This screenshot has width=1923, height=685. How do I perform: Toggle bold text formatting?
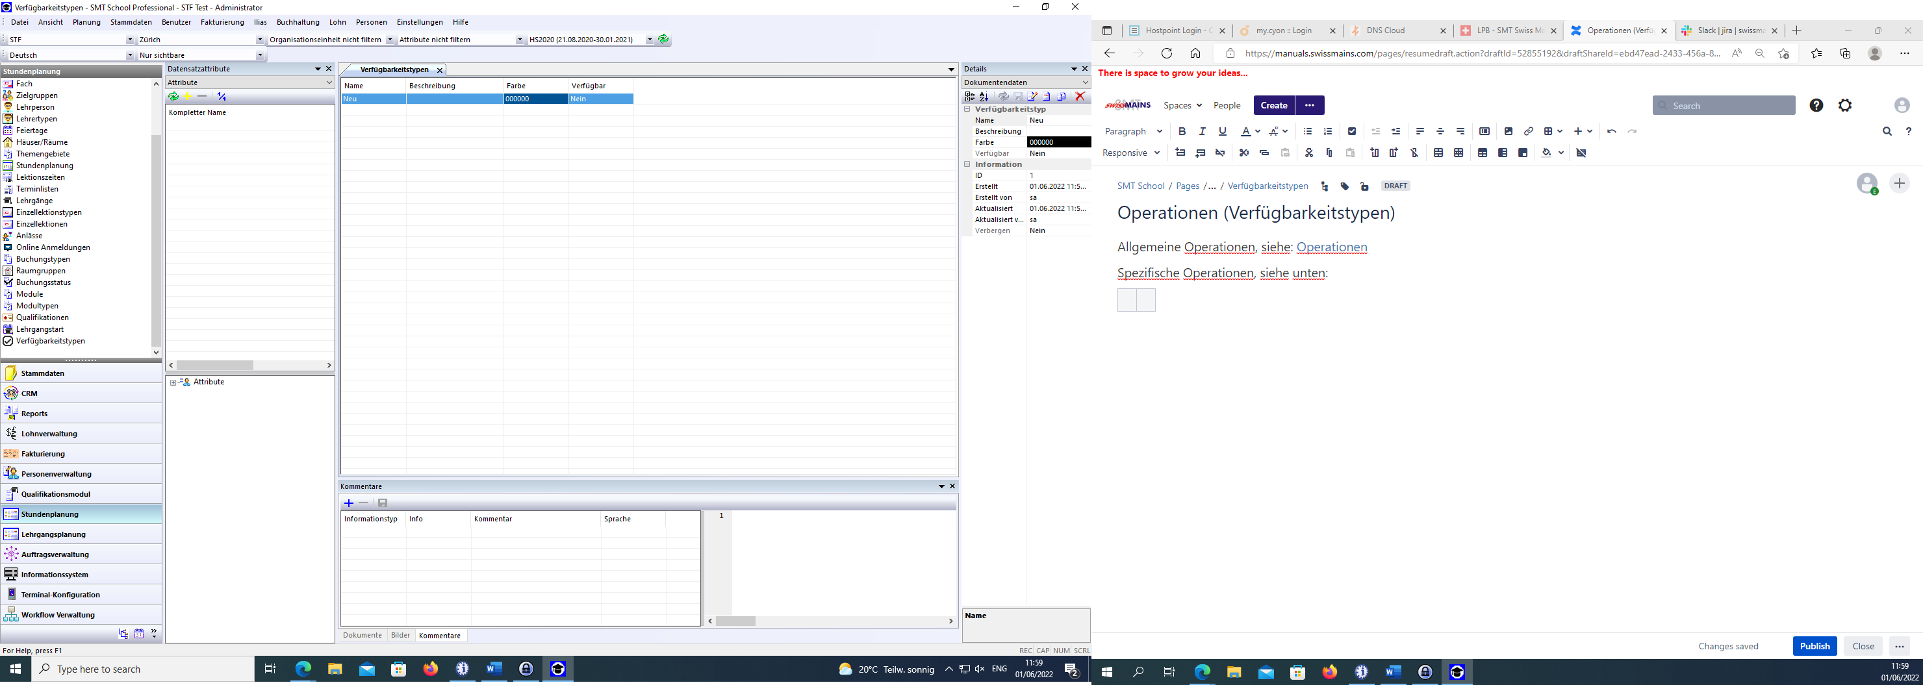point(1182,131)
